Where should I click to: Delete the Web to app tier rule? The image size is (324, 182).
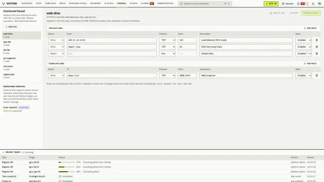[x=316, y=75]
